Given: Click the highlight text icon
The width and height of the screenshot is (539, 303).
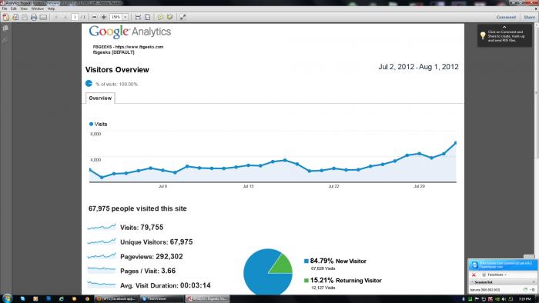Looking at the screenshot, I should [x=170, y=17].
